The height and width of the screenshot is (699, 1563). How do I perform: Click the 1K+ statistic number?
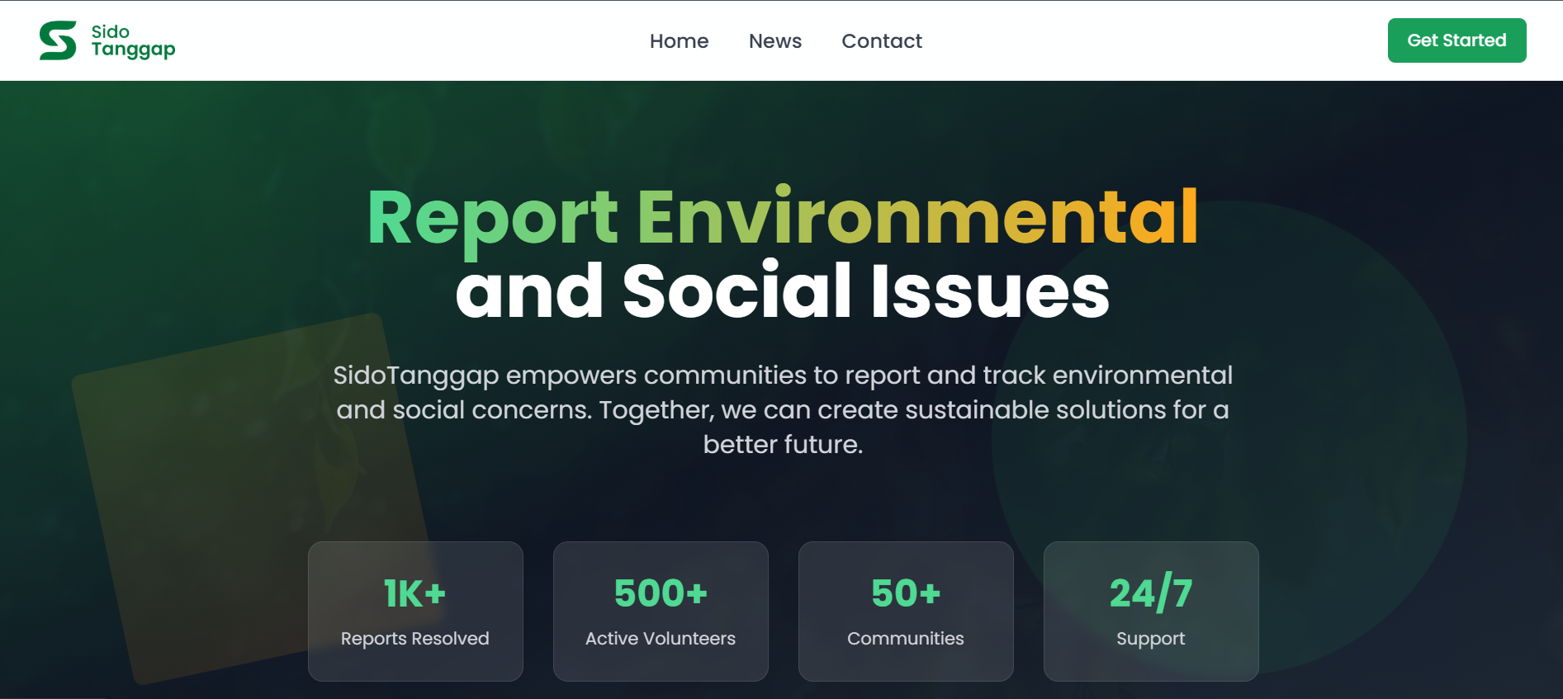pyautogui.click(x=414, y=593)
